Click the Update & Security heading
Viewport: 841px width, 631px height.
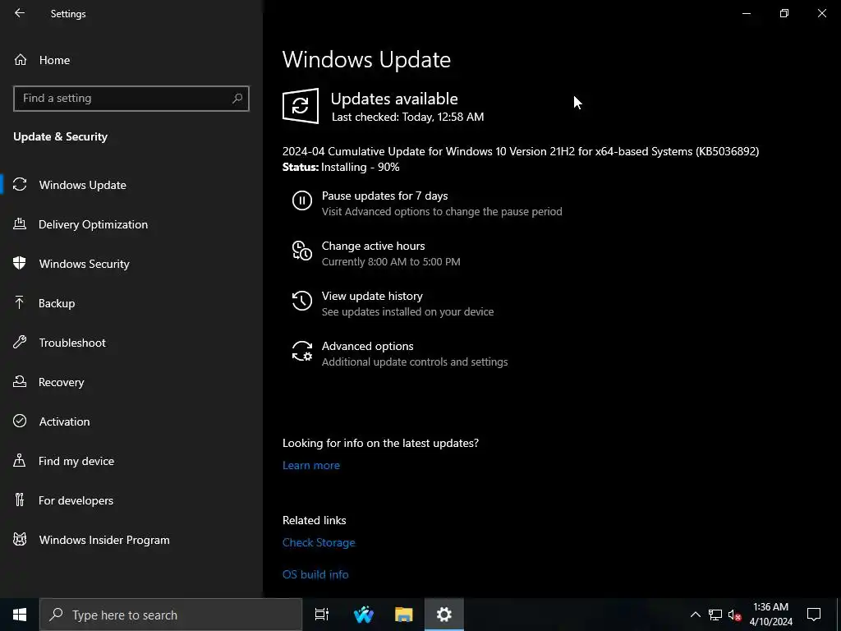click(x=60, y=136)
